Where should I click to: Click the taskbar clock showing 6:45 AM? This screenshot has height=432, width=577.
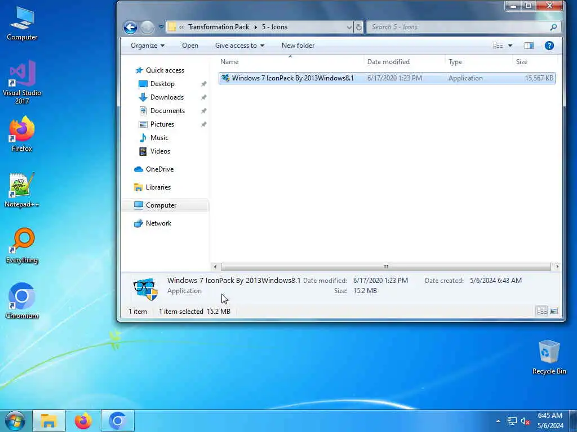click(550, 421)
